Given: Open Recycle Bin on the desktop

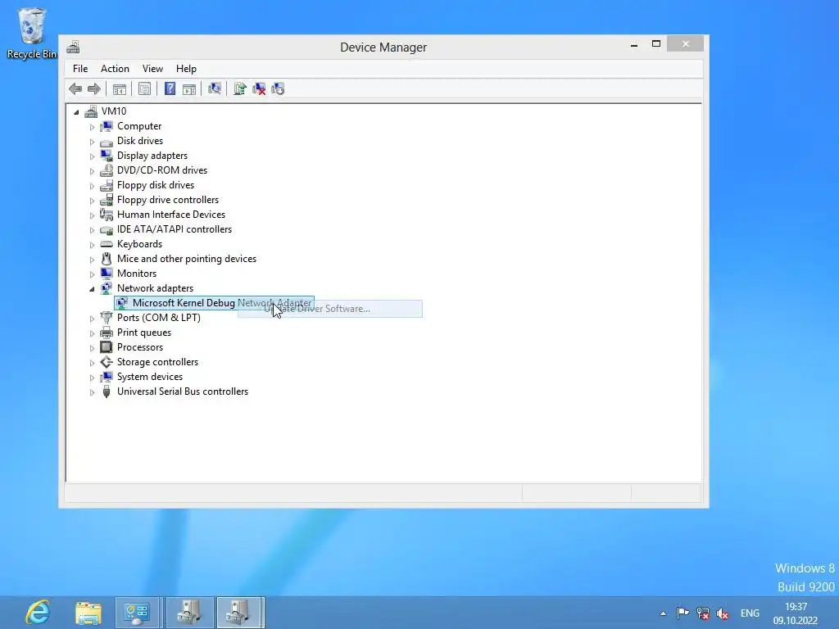Looking at the screenshot, I should coord(32,33).
